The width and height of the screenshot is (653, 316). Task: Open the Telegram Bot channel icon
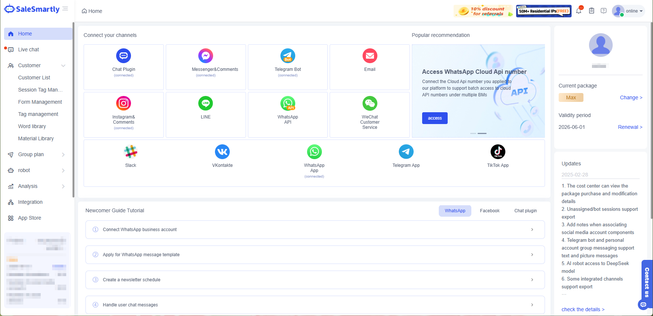coord(288,56)
